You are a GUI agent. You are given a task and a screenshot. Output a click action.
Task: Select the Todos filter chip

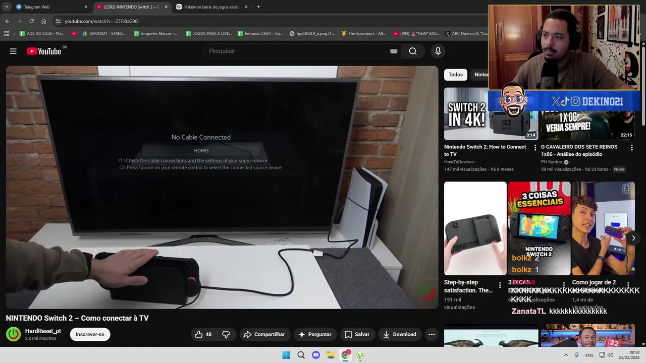[456, 75]
